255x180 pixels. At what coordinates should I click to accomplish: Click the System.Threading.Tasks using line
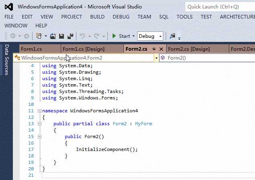(x=83, y=92)
